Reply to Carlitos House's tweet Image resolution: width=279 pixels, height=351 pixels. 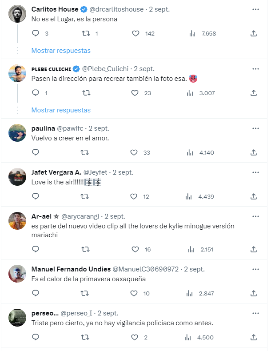[x=36, y=33]
